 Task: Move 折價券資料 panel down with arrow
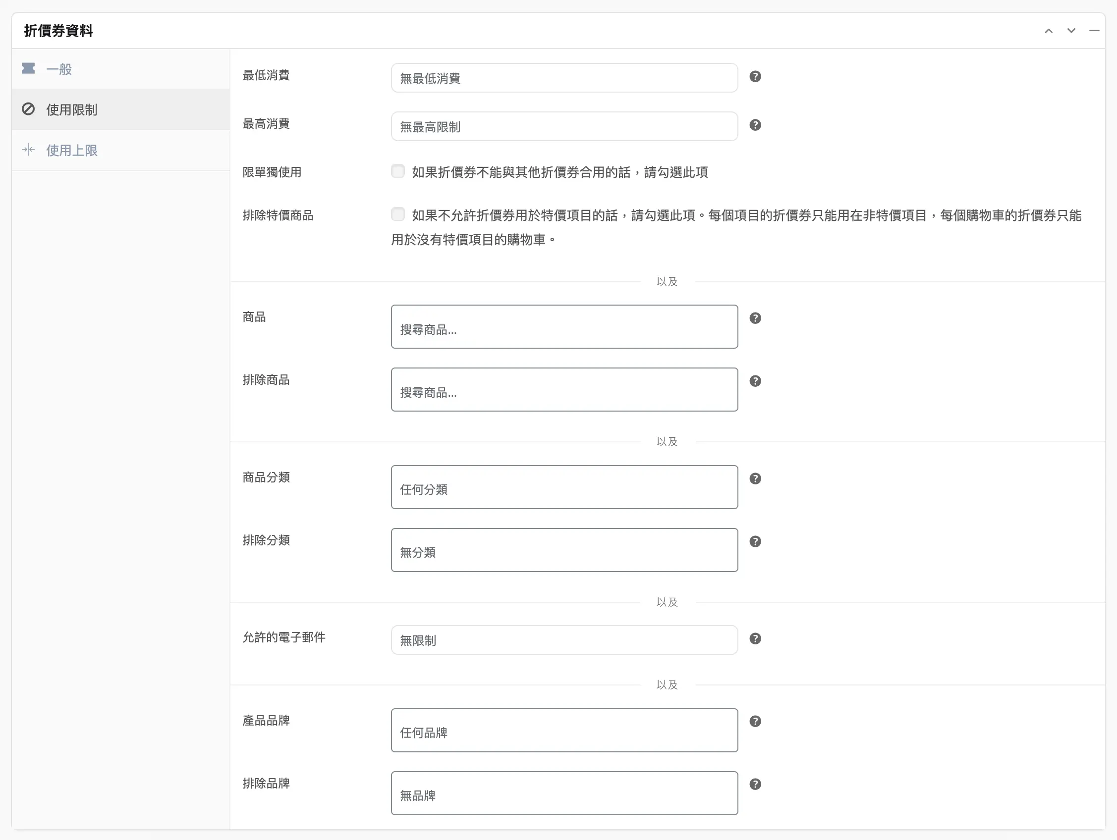[x=1071, y=31]
